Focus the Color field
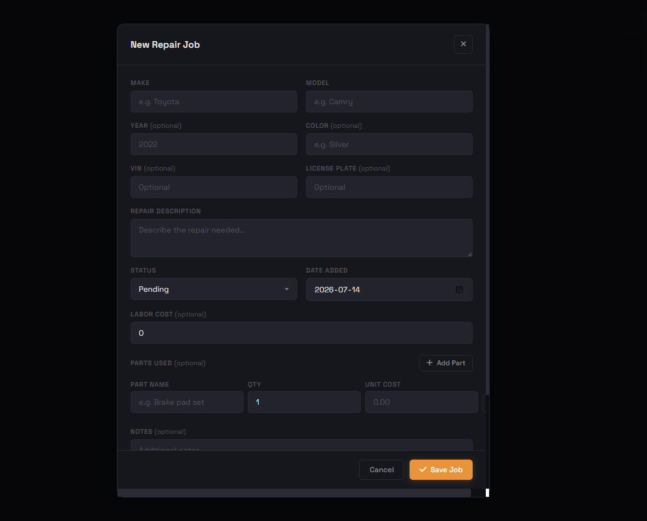The height and width of the screenshot is (521, 647). pyautogui.click(x=389, y=144)
